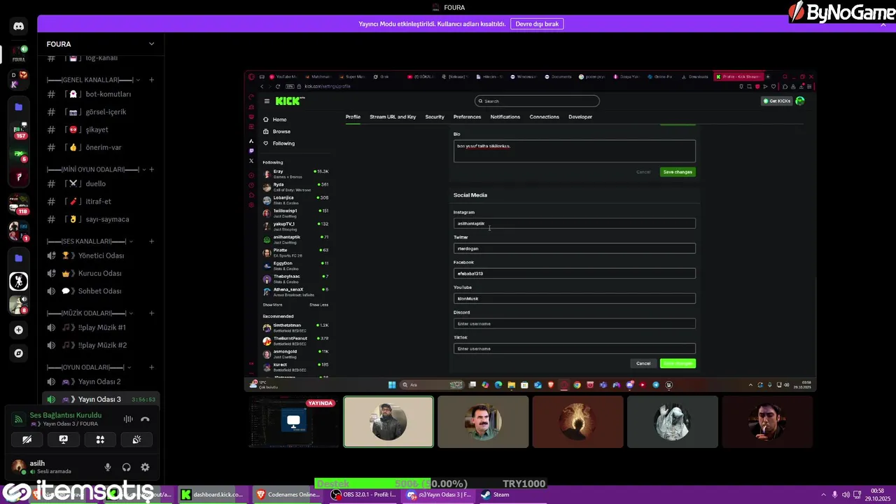Click Following in Kick sidebar

[283, 143]
